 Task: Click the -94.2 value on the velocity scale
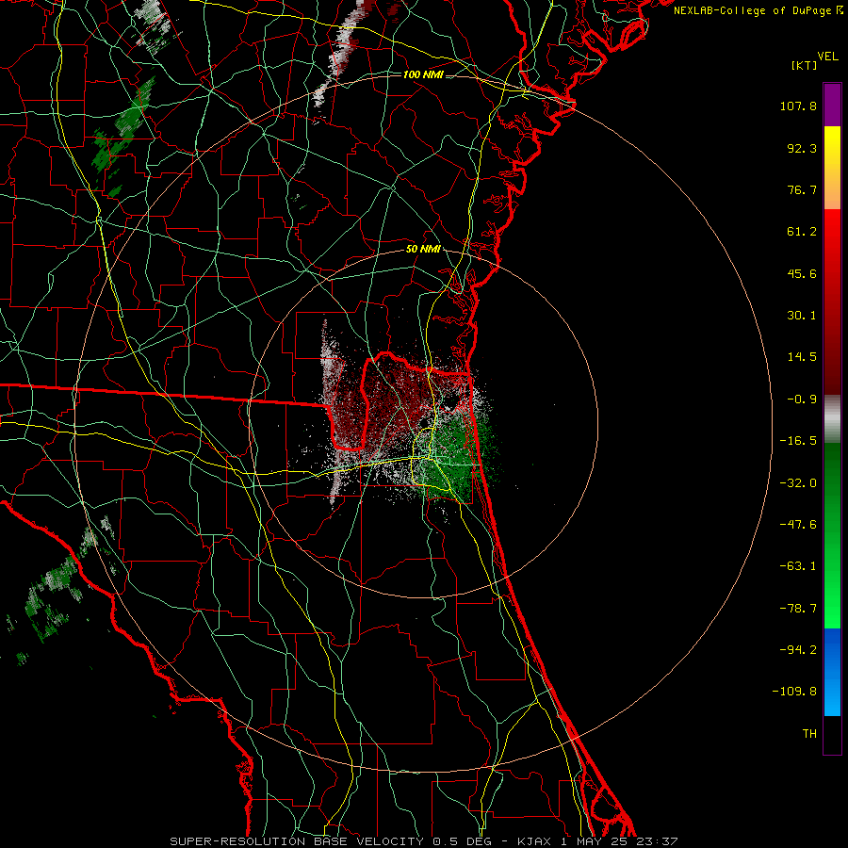798,650
